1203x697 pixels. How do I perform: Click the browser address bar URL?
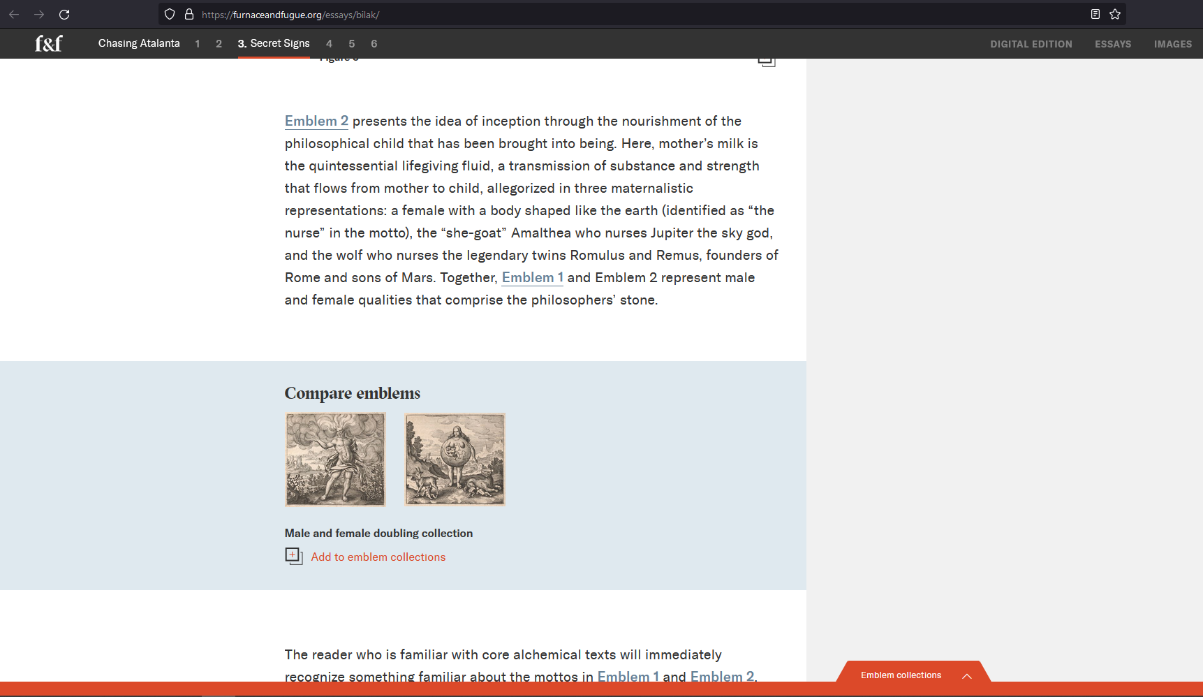click(290, 15)
